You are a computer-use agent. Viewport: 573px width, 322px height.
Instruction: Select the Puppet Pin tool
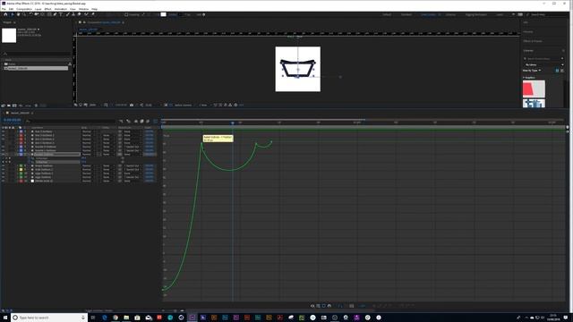click(x=93, y=14)
